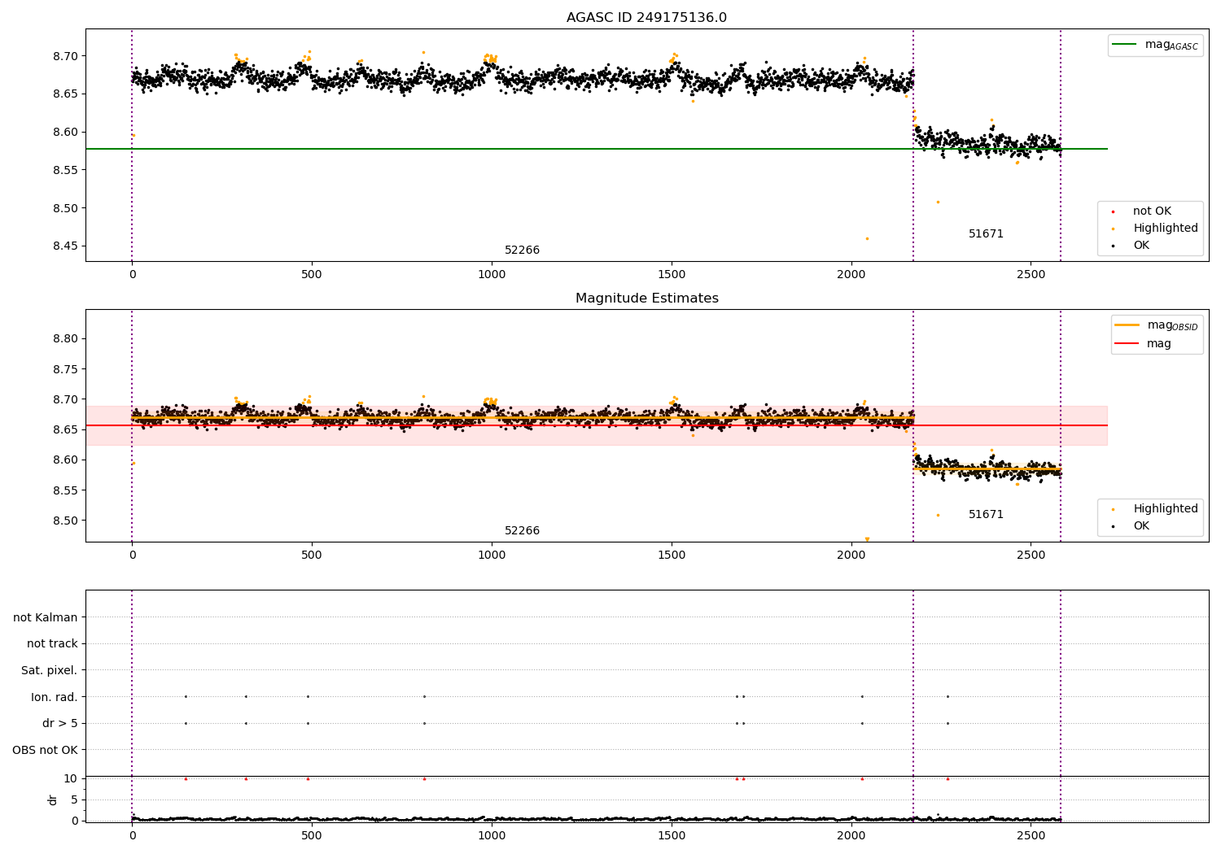Click the 'AGASC ID 249175136.0' plot title
Screen dimensions: 1221x854
coord(646,18)
